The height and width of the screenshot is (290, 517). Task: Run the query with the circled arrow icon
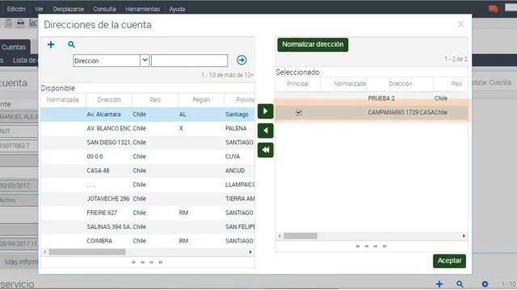point(242,60)
